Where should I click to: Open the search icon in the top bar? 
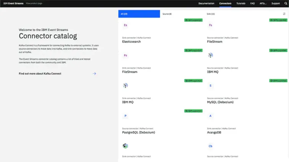286,3
